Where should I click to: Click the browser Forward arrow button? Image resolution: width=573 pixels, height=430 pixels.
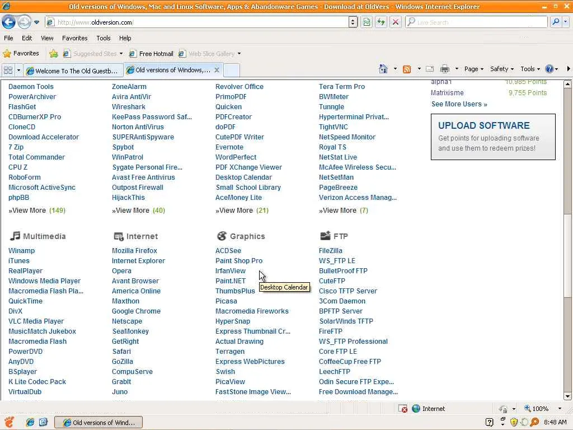click(x=24, y=22)
